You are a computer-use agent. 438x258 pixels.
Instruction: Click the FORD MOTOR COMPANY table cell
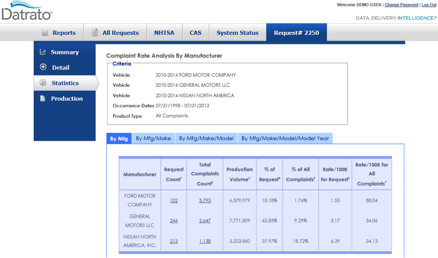click(140, 200)
